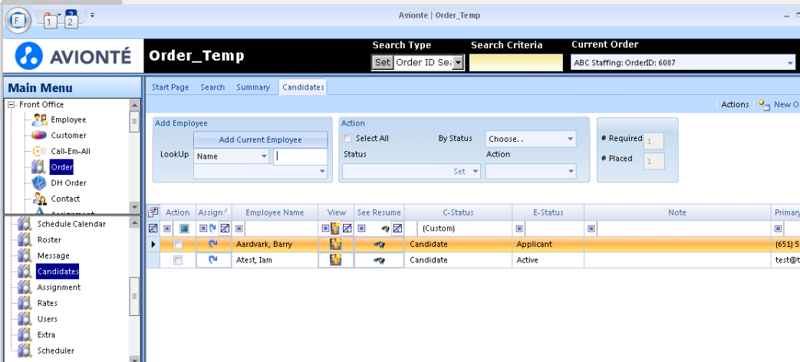
Task: Open the Extra icon in lower menu
Action: [25, 335]
